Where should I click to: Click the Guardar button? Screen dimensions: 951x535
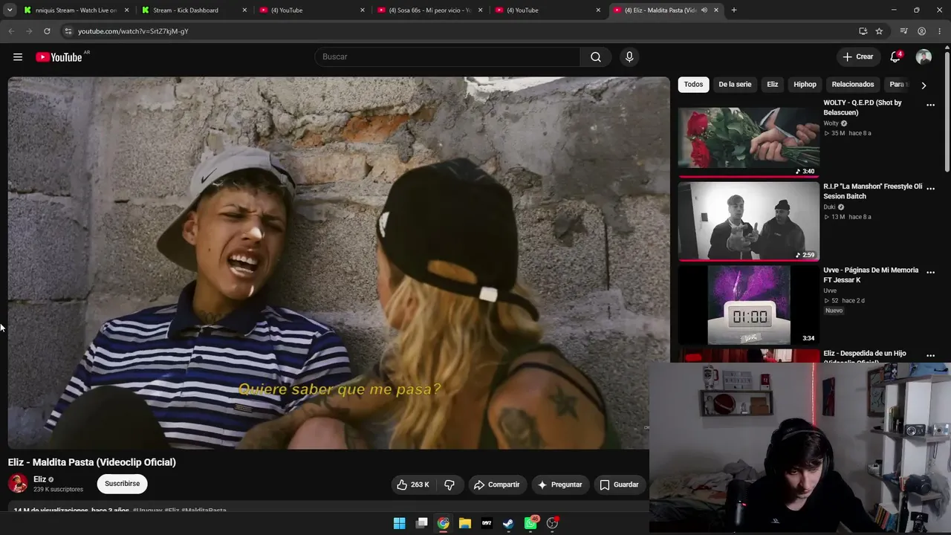(620, 484)
